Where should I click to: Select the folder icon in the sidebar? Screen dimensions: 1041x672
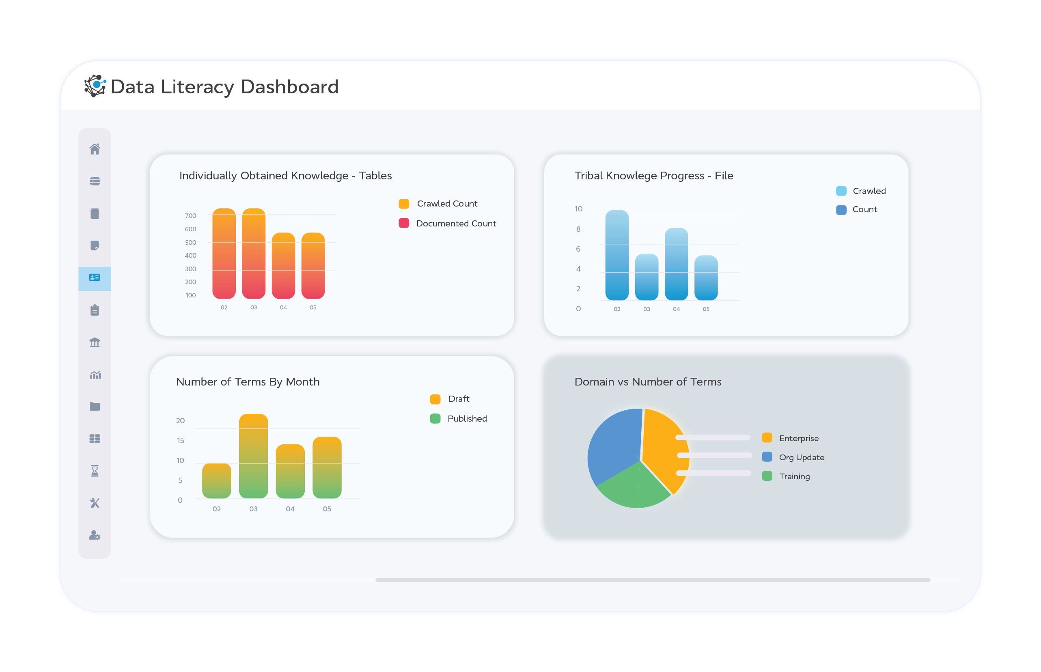point(95,406)
